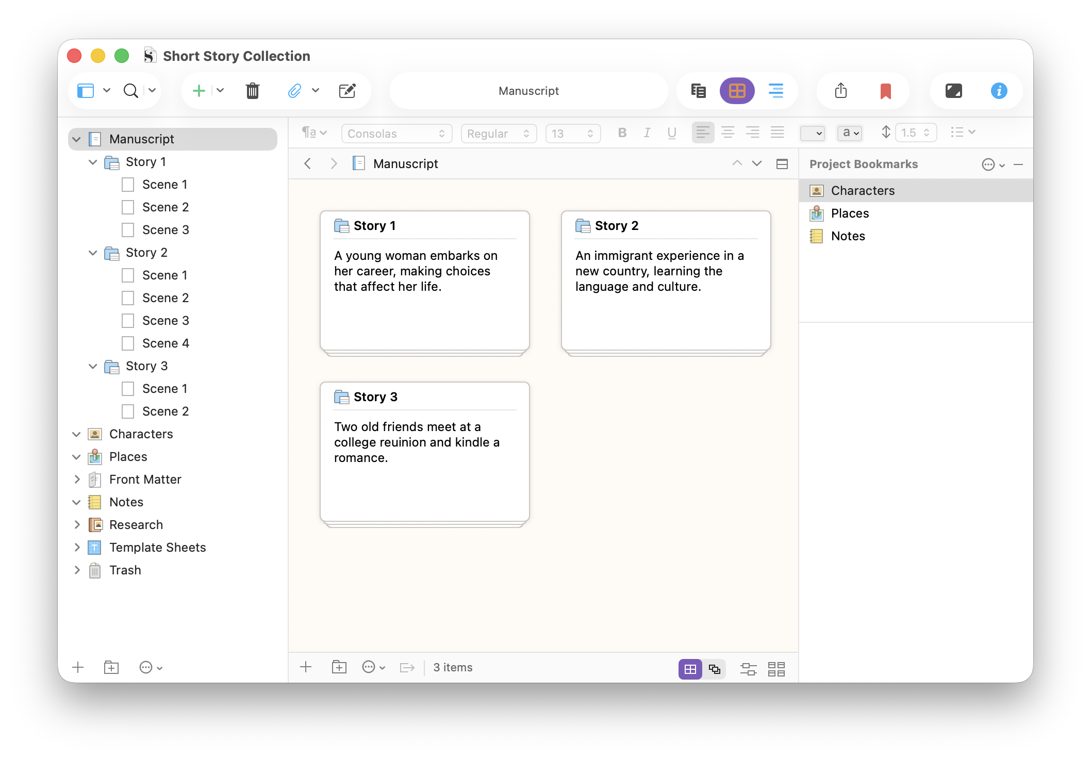Image resolution: width=1091 pixels, height=759 pixels.
Task: Collapse the Story 2 folder
Action: (93, 253)
